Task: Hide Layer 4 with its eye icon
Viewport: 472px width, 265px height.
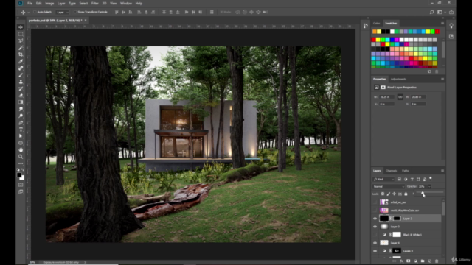Action: click(x=375, y=243)
